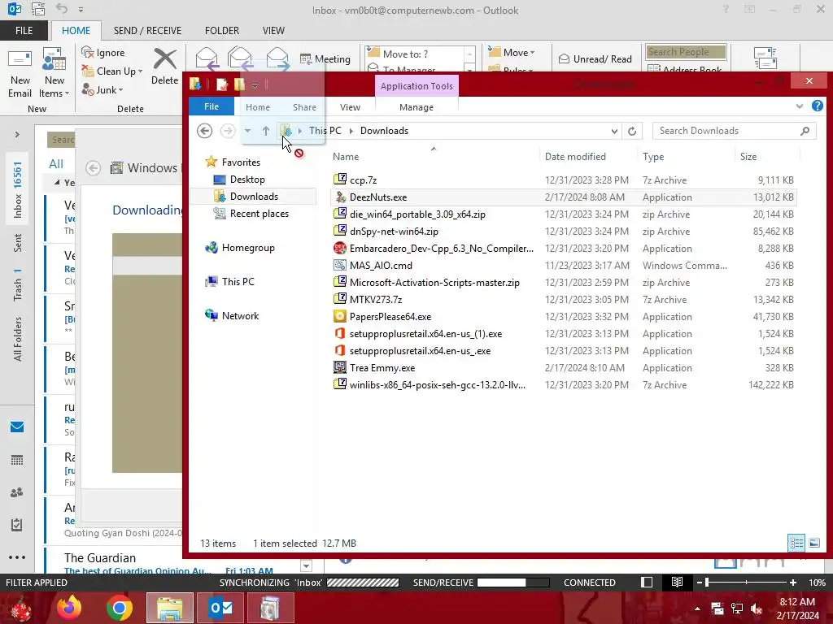This screenshot has width=833, height=624.
Task: Switch to the FOLDER ribbon tab
Action: 221,30
